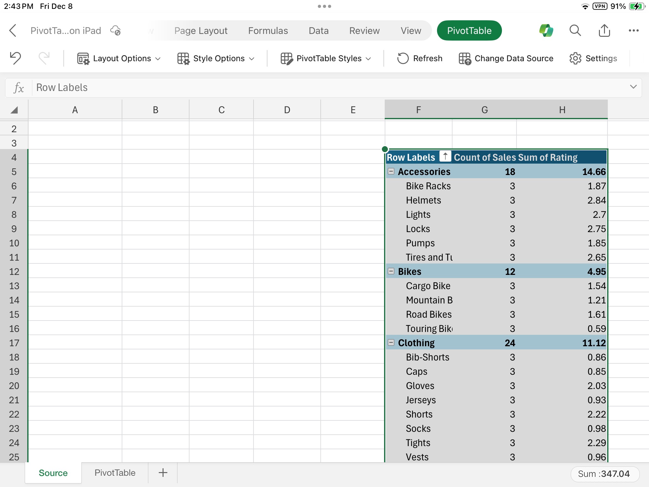Add a new sheet with plus button
The width and height of the screenshot is (649, 487).
[x=162, y=472]
